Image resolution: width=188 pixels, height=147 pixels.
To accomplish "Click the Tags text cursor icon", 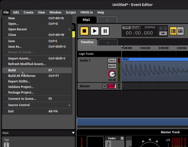I will pyautogui.click(x=6, y=145).
